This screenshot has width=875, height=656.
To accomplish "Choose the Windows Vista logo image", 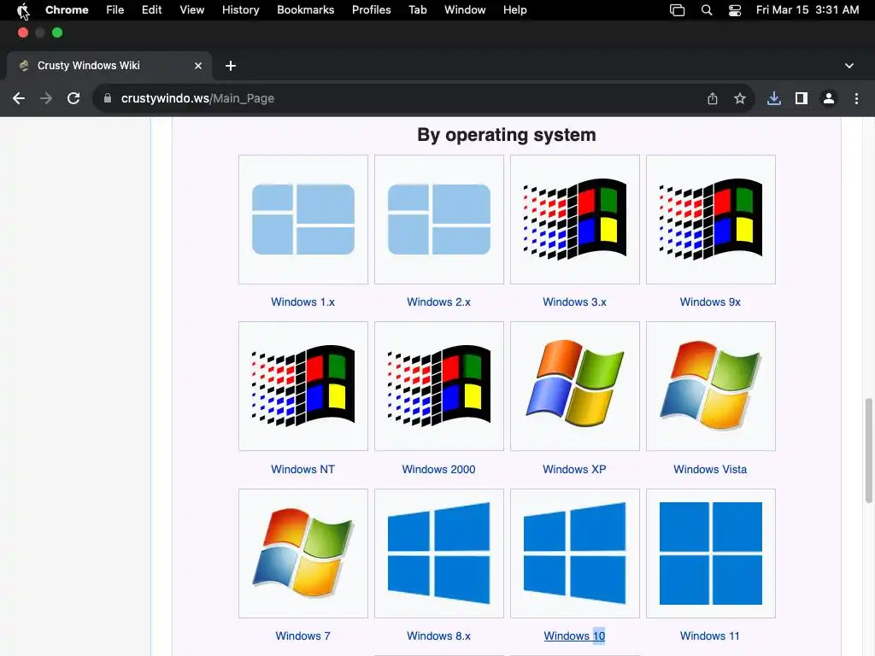I will pyautogui.click(x=710, y=386).
